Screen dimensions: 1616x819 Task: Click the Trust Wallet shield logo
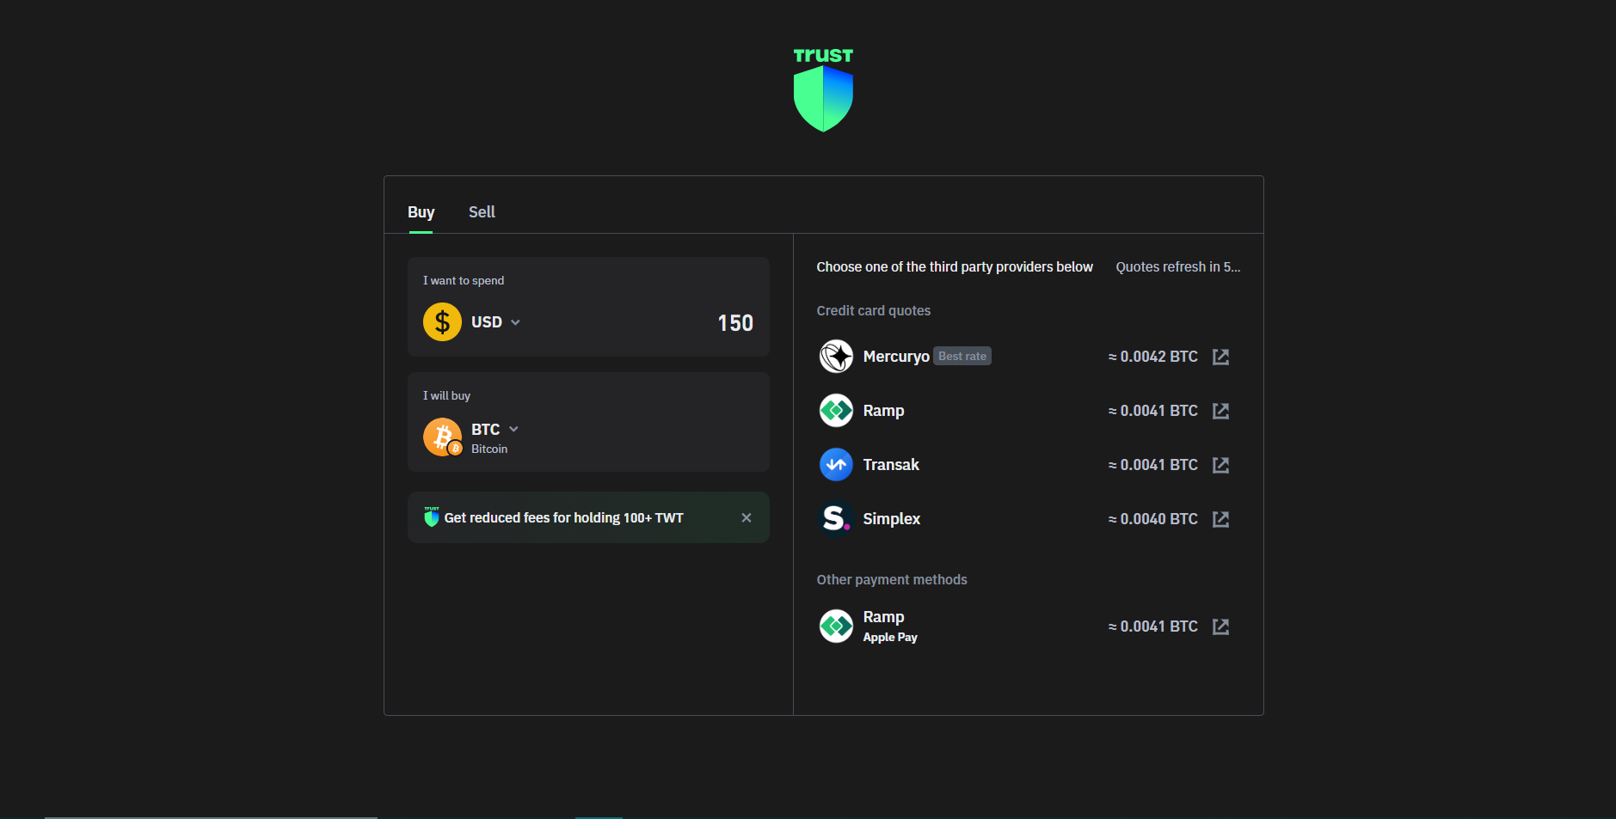pyautogui.click(x=823, y=89)
